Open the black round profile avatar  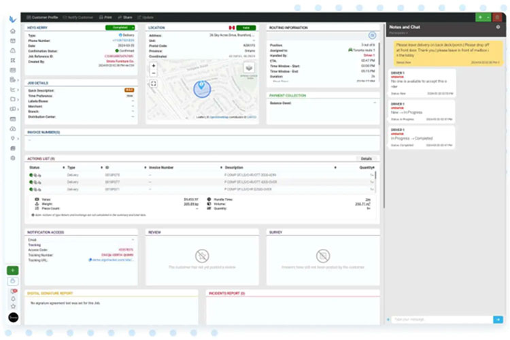14,318
